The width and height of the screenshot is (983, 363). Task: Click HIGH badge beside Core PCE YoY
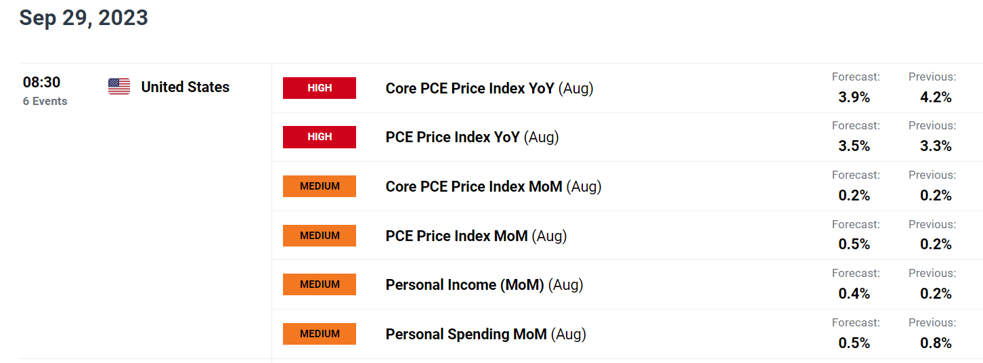[320, 88]
